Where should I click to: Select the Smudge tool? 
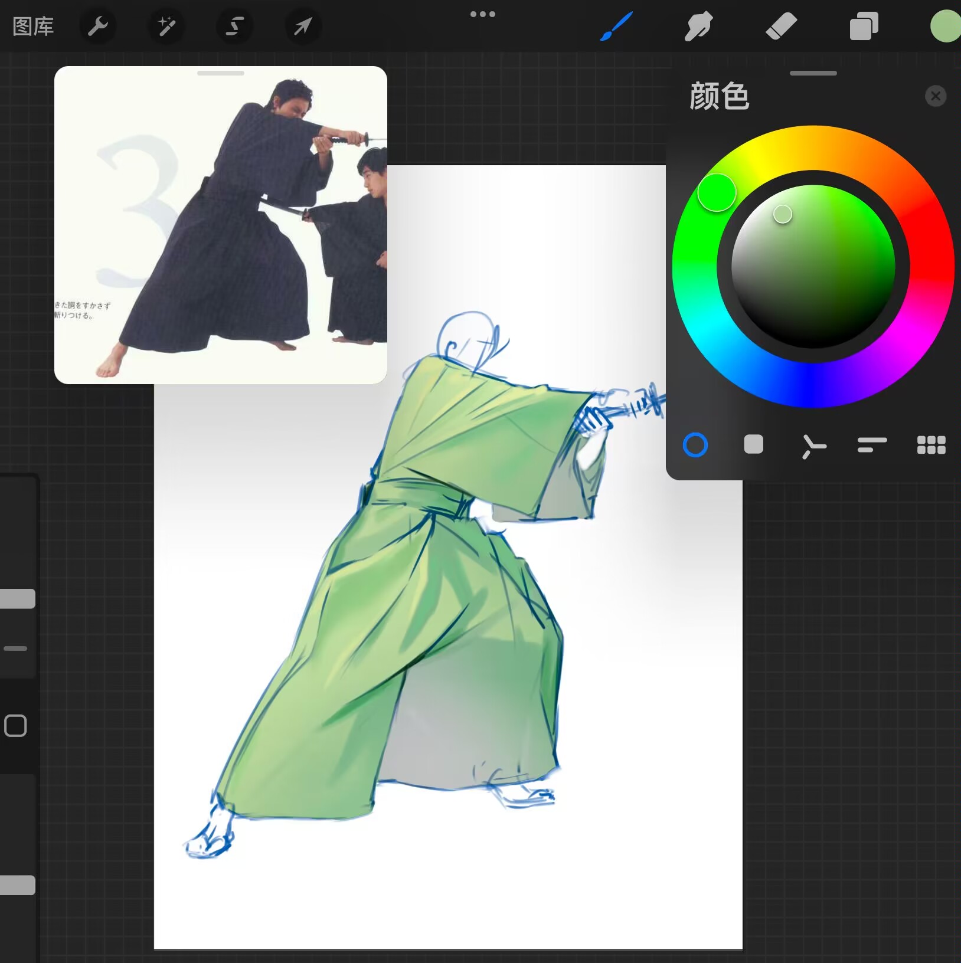[698, 27]
